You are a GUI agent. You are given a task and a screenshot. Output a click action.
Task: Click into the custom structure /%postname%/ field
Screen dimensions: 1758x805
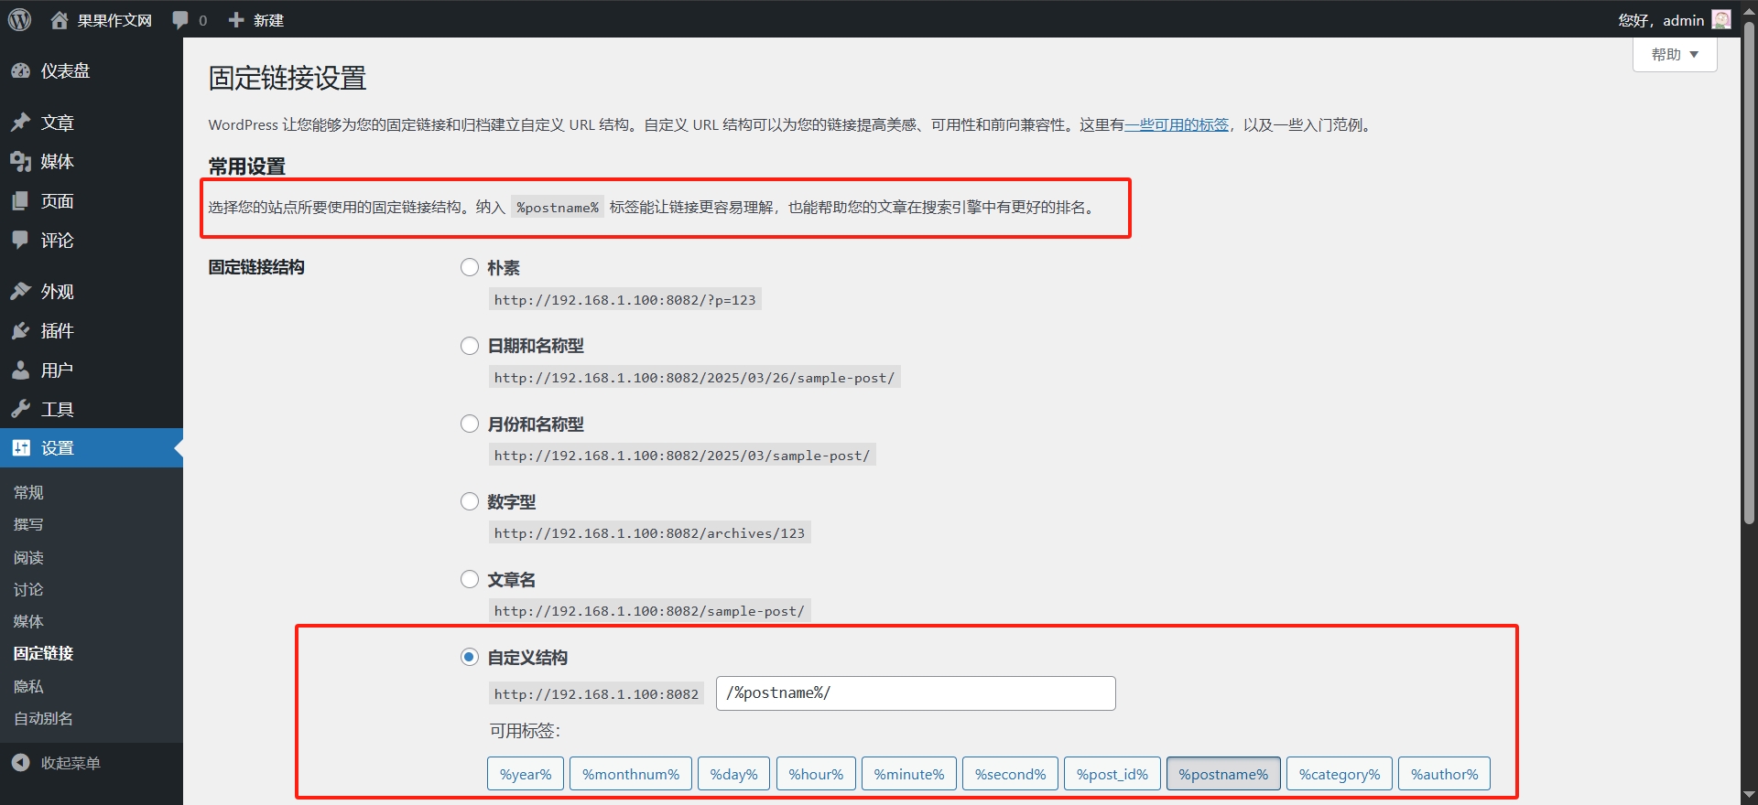click(916, 693)
